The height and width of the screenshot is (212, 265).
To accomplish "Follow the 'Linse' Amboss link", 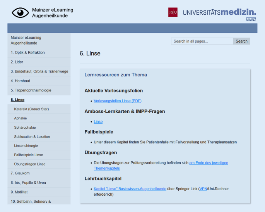I will (x=98, y=122).
